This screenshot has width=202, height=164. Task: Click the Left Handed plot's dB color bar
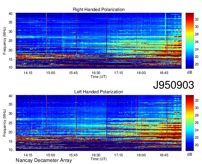[x=190, y=123]
